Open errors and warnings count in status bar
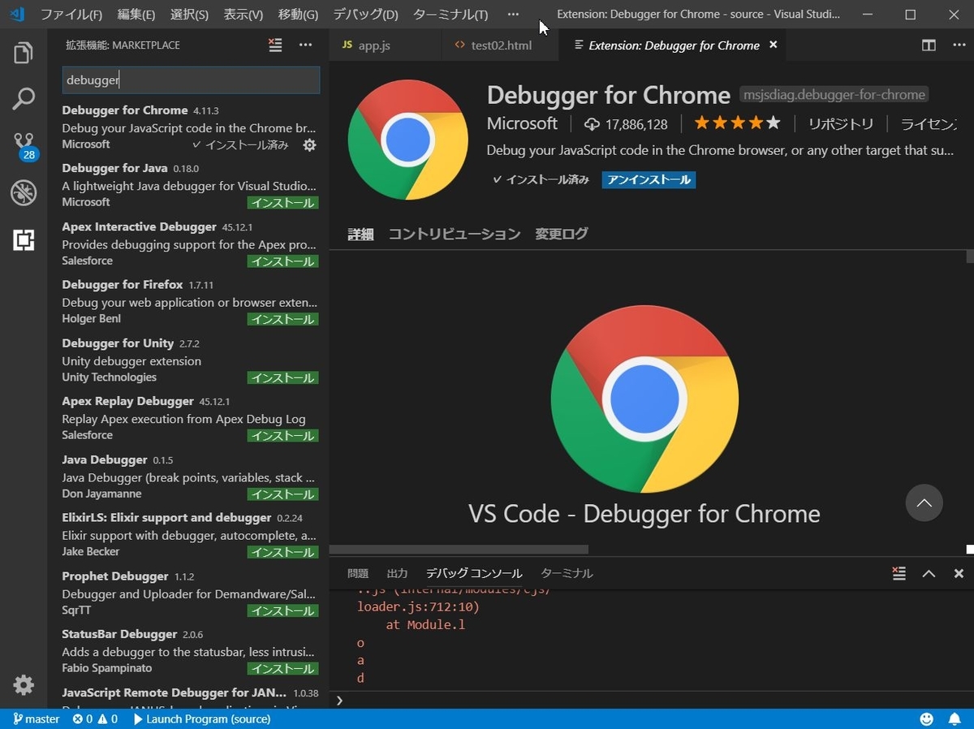 point(95,719)
